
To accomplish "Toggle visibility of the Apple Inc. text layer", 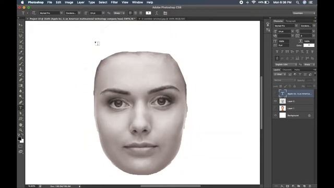I will [x=275, y=93].
